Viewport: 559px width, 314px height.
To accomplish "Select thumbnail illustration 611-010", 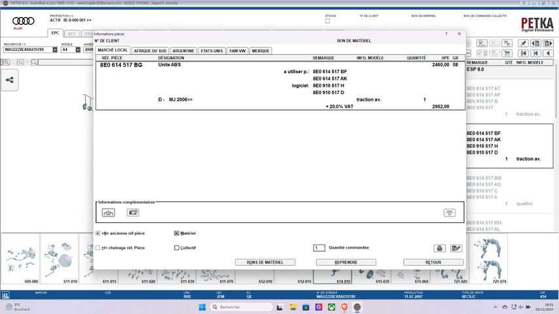I will pos(60,259).
